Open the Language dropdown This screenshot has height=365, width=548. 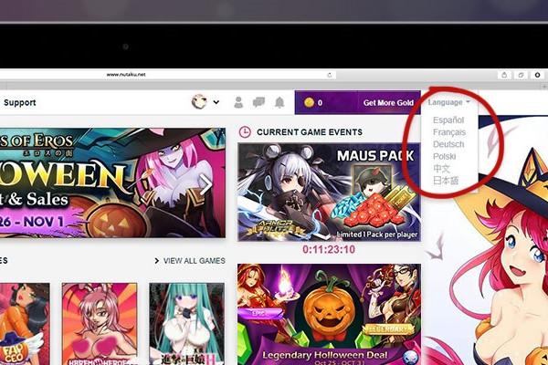(x=448, y=102)
